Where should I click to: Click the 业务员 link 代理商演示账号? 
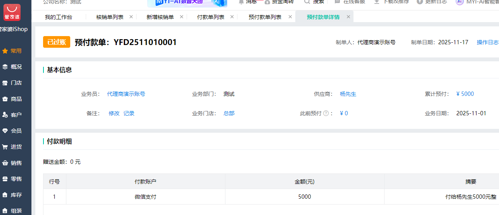(x=126, y=94)
